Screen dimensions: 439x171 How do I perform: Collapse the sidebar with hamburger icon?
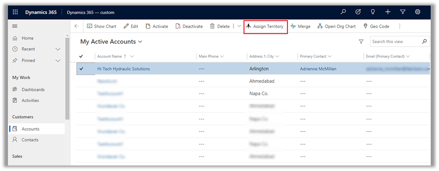click(15, 26)
